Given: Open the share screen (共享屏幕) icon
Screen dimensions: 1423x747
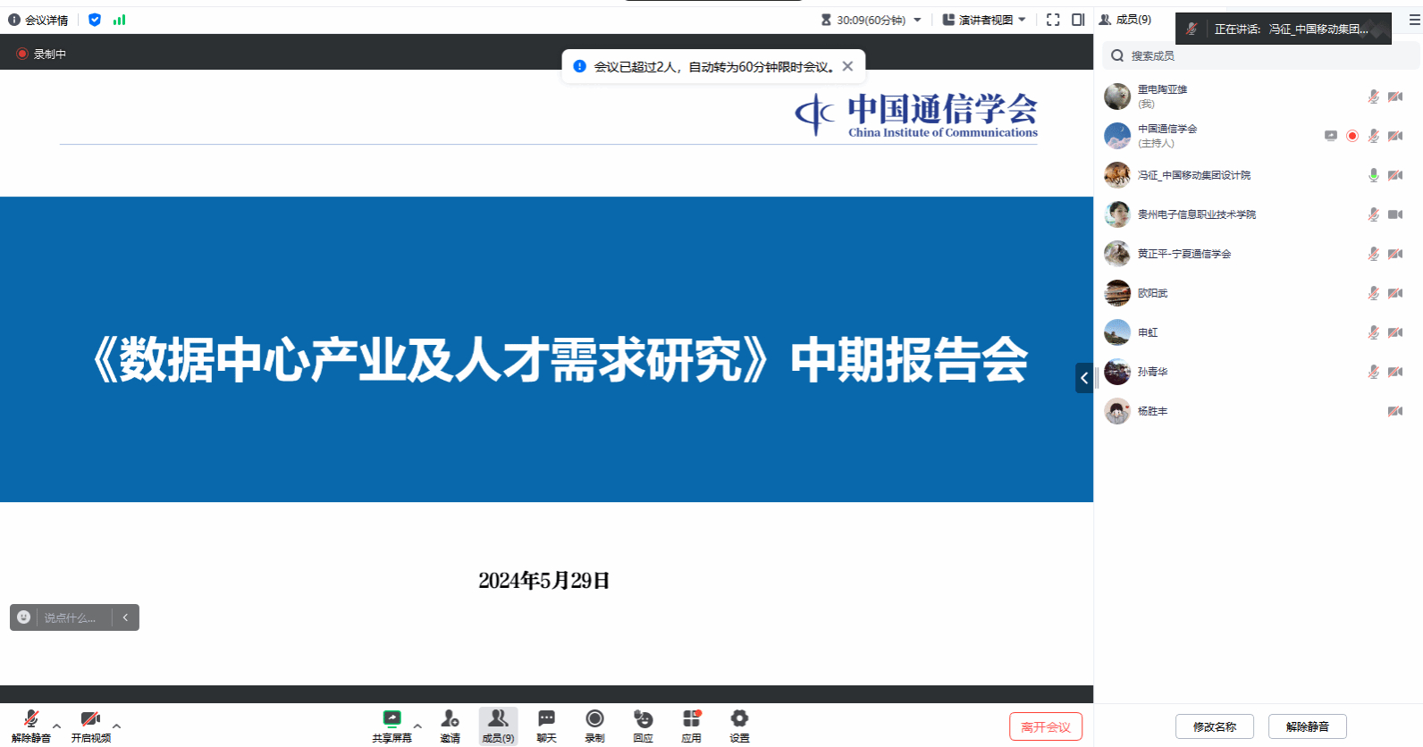Looking at the screenshot, I should pyautogui.click(x=392, y=719).
